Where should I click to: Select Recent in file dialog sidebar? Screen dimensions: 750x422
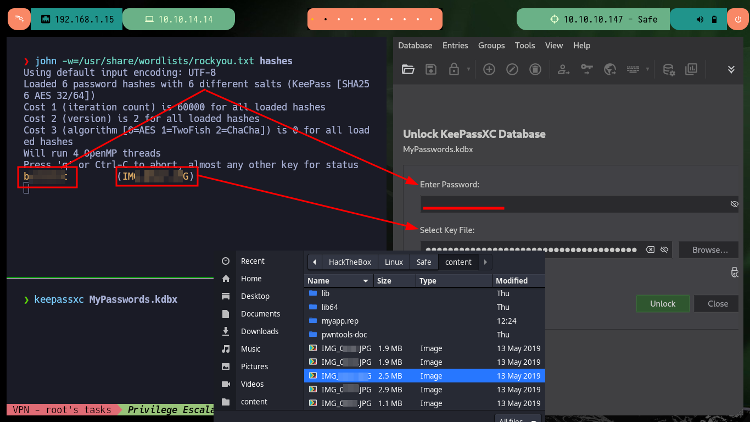click(259, 261)
